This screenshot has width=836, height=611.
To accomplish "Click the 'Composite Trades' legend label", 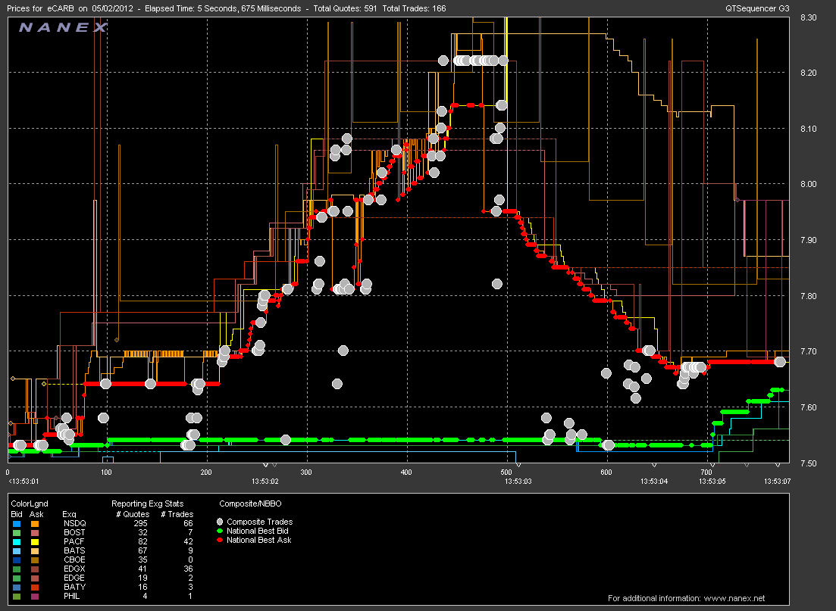I will (260, 522).
